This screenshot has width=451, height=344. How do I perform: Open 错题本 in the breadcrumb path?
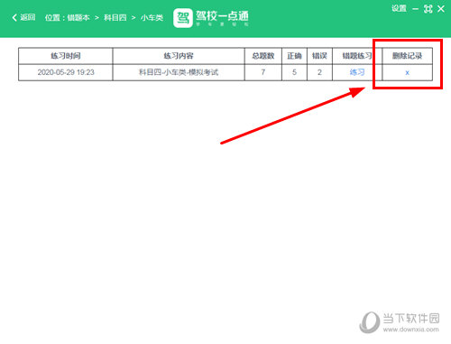click(78, 18)
